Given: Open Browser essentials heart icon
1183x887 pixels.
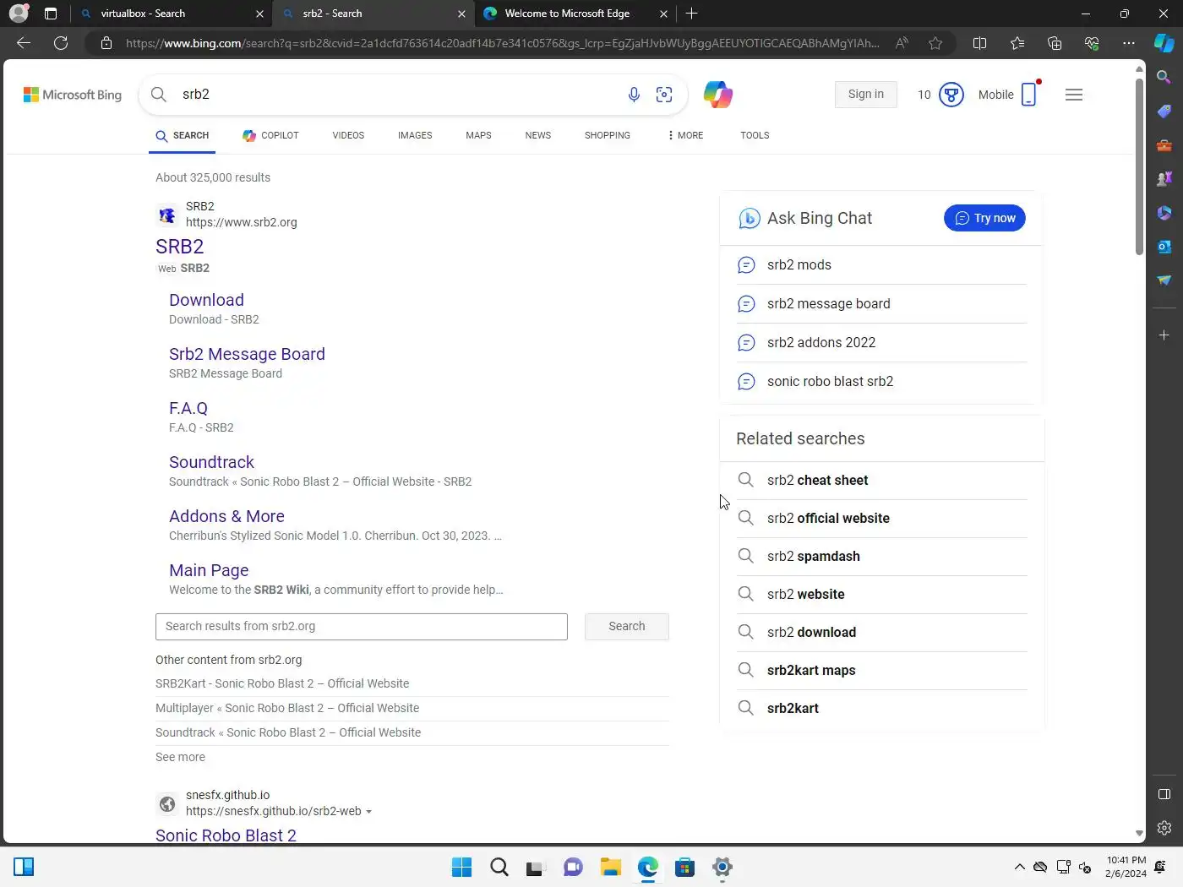Looking at the screenshot, I should pyautogui.click(x=1092, y=43).
